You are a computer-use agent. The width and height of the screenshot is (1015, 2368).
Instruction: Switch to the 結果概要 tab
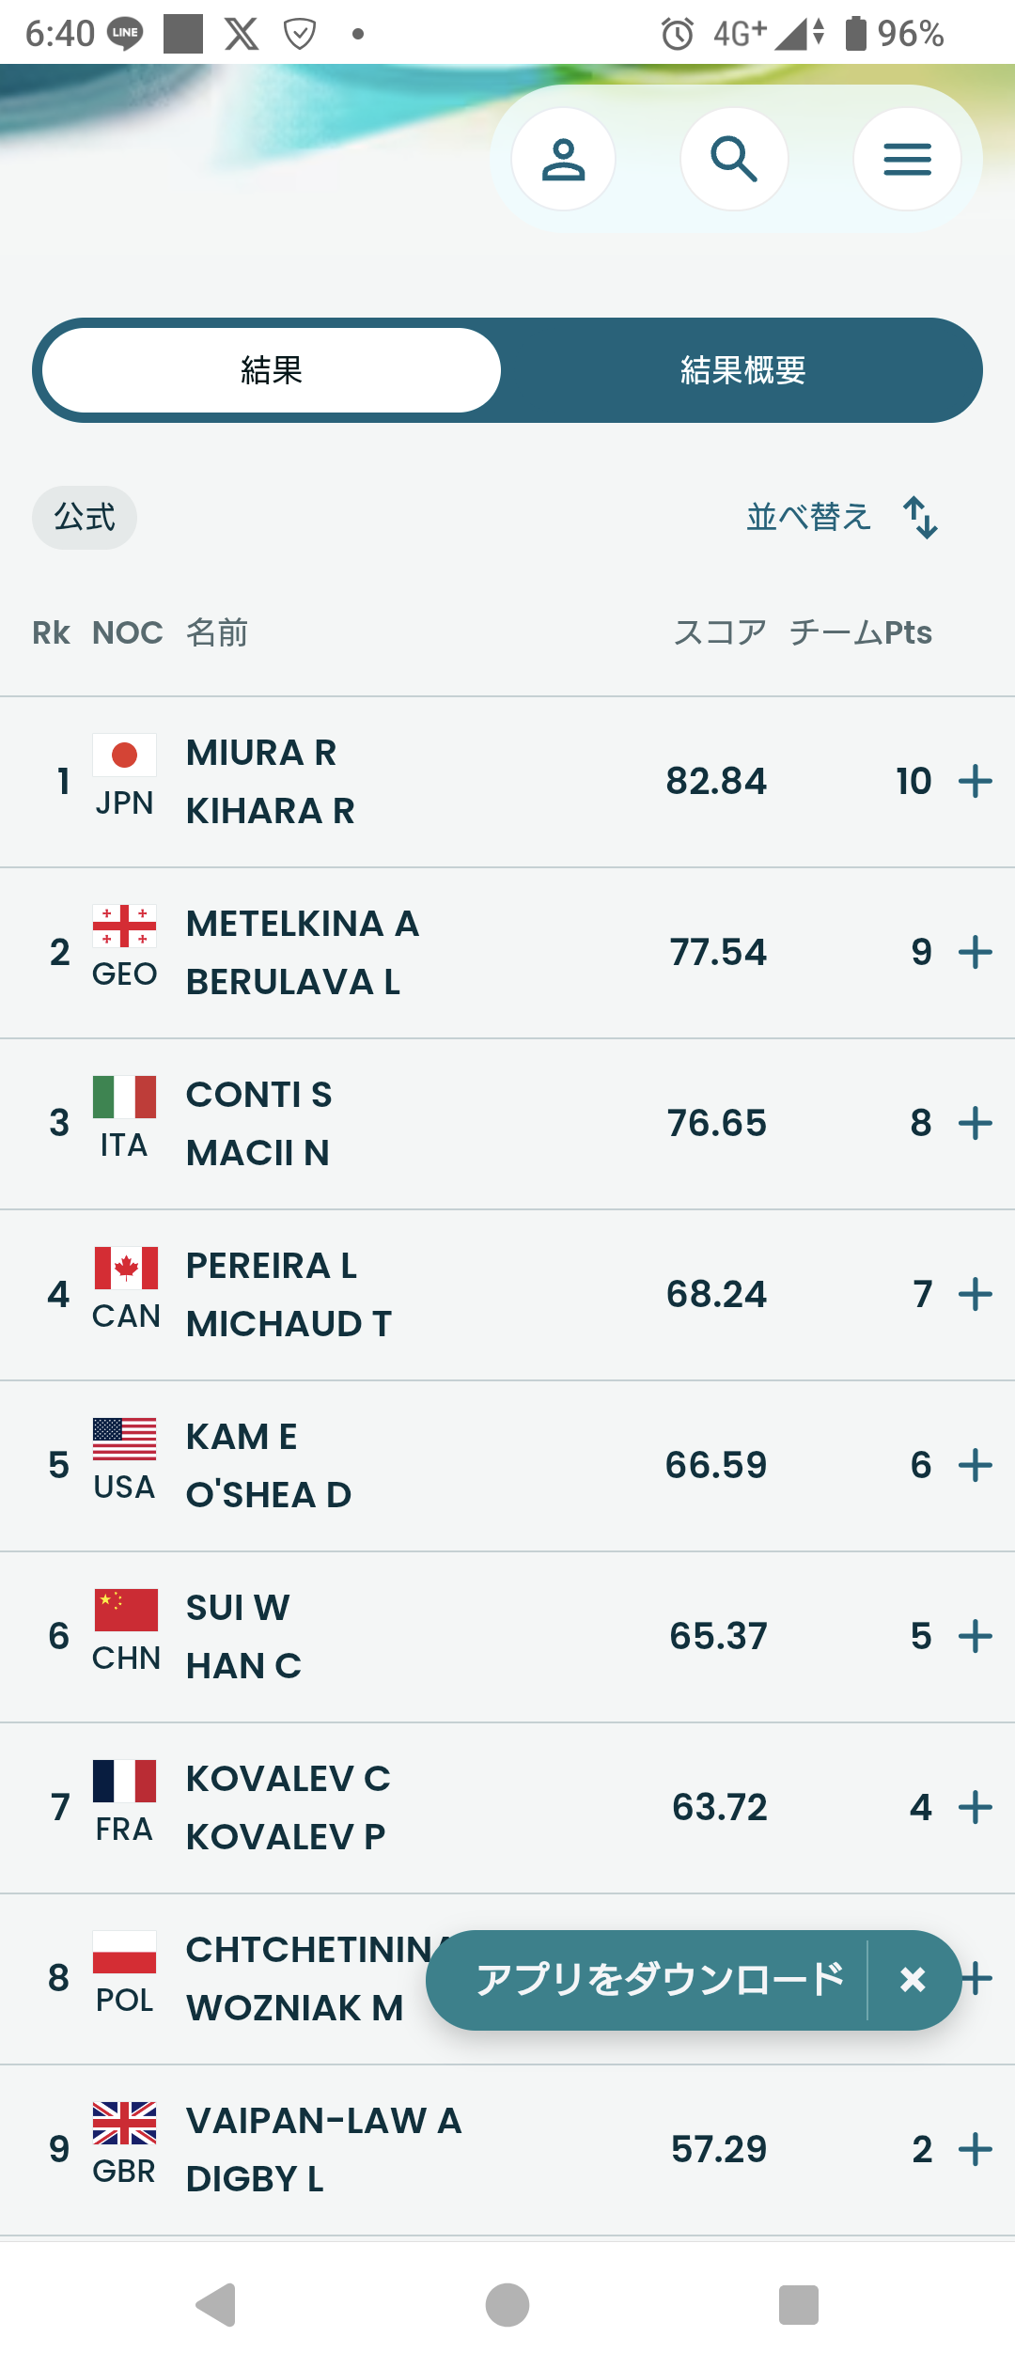pos(742,370)
